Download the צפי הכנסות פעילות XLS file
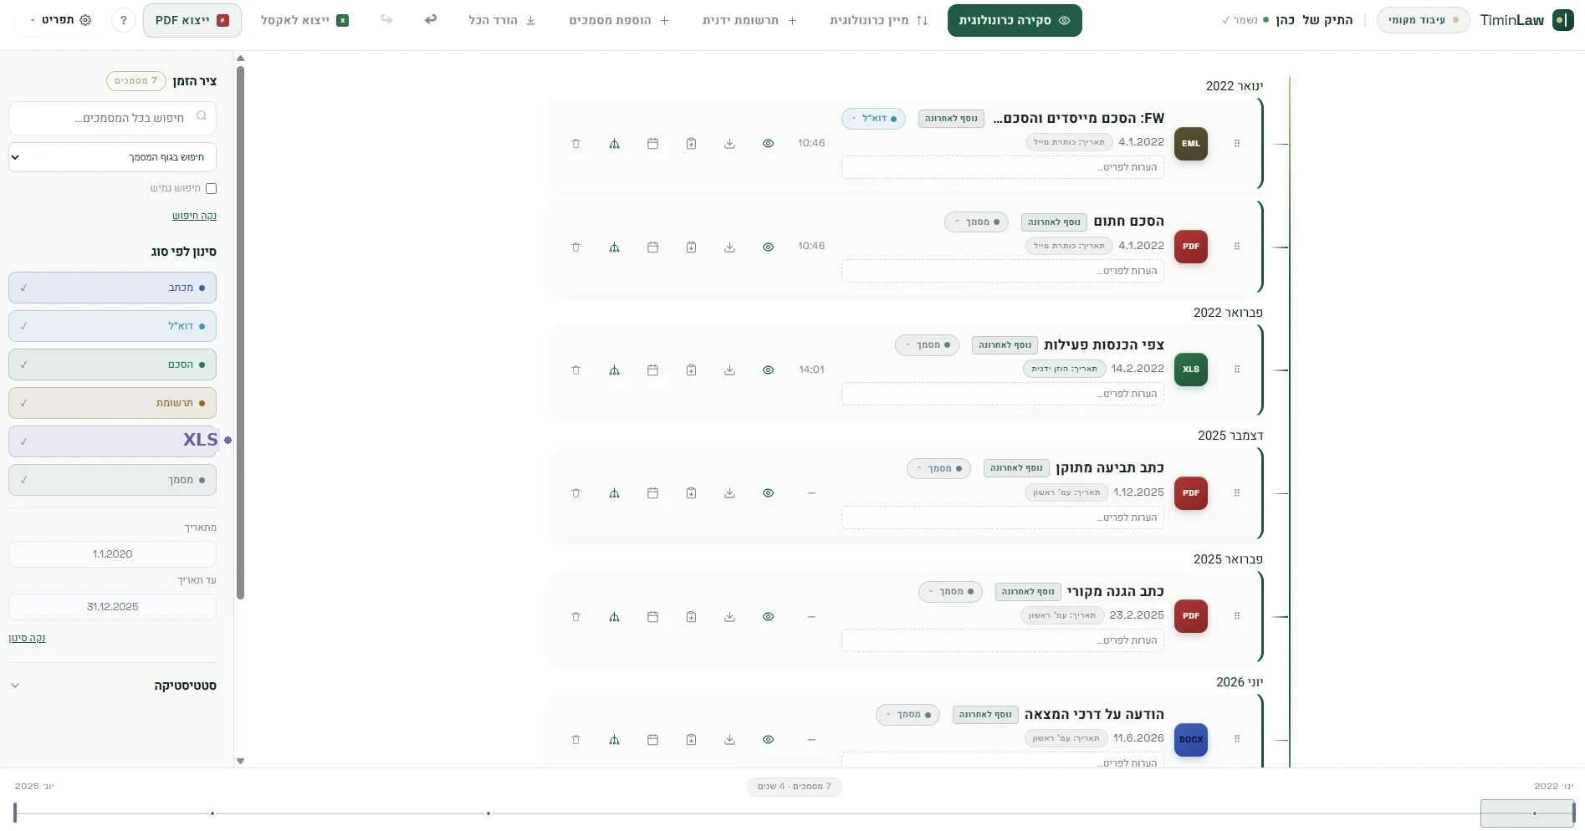The width and height of the screenshot is (1585, 831). click(x=729, y=370)
